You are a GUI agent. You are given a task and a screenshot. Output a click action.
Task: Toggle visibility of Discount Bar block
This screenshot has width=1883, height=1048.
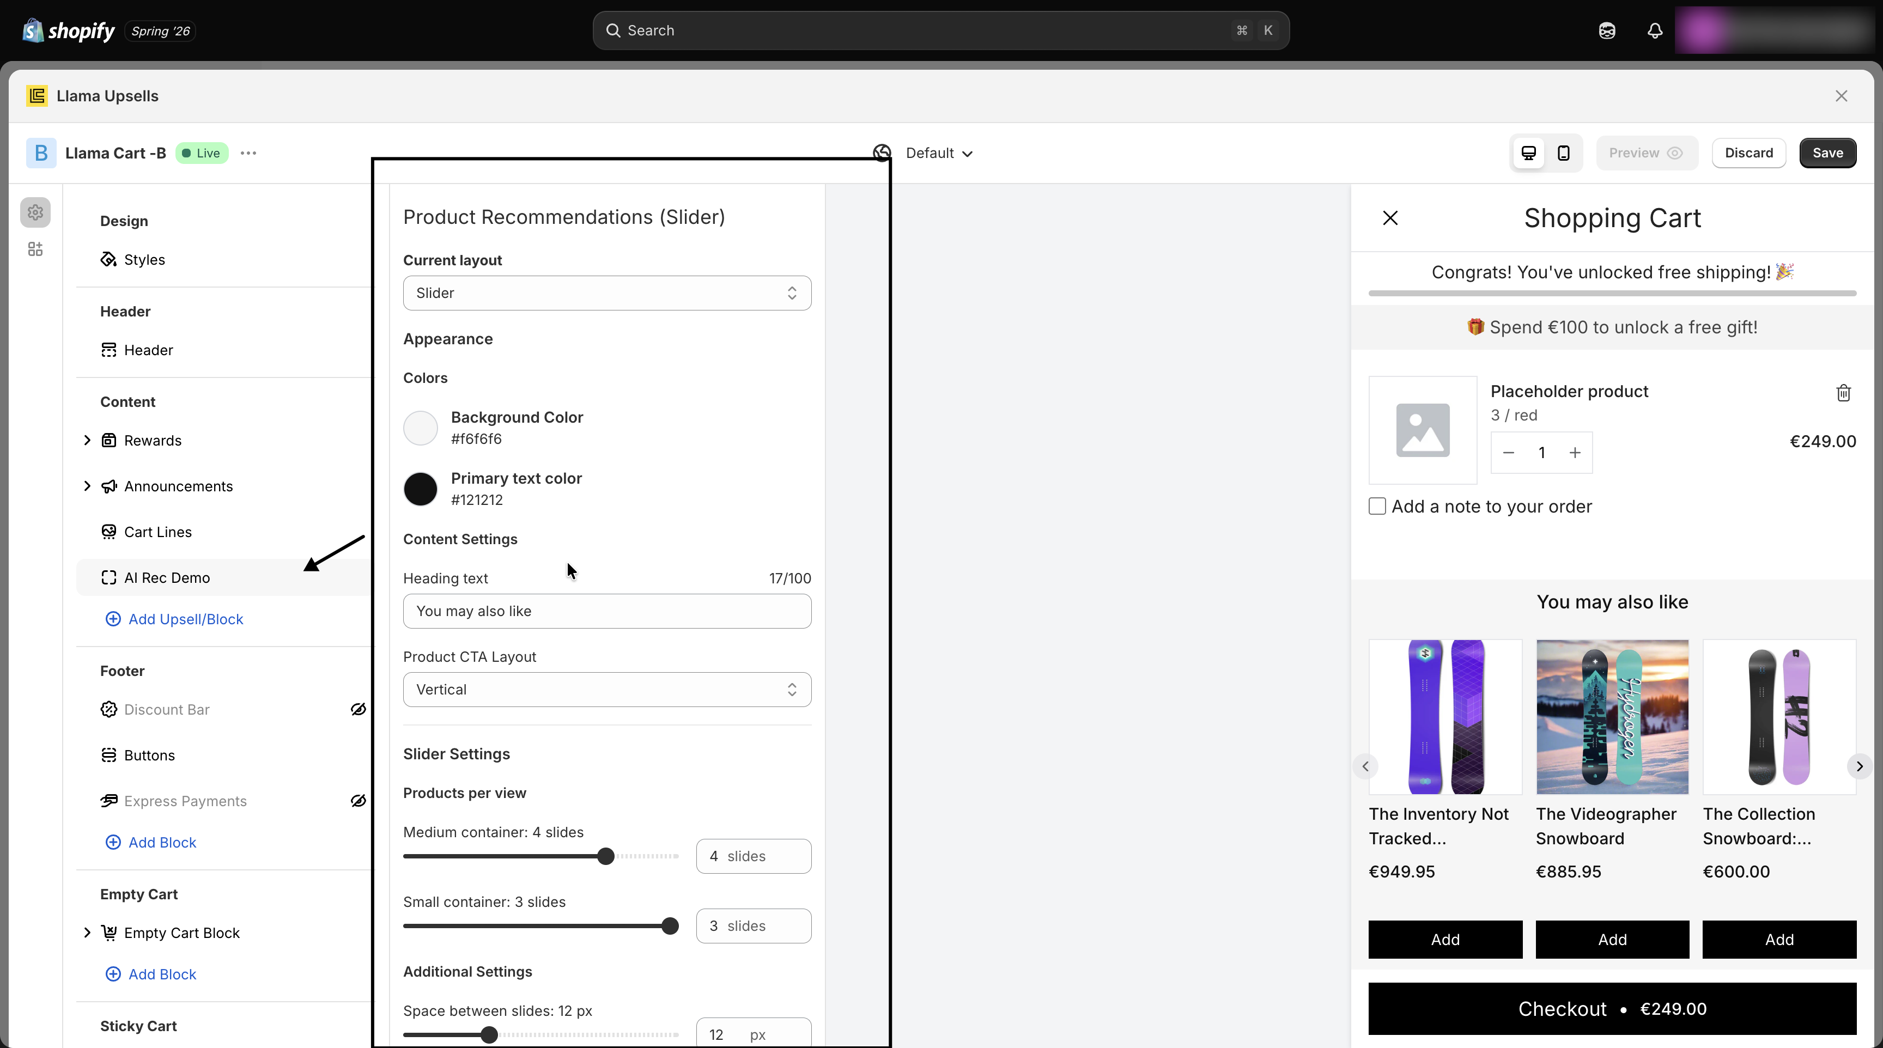coord(358,710)
